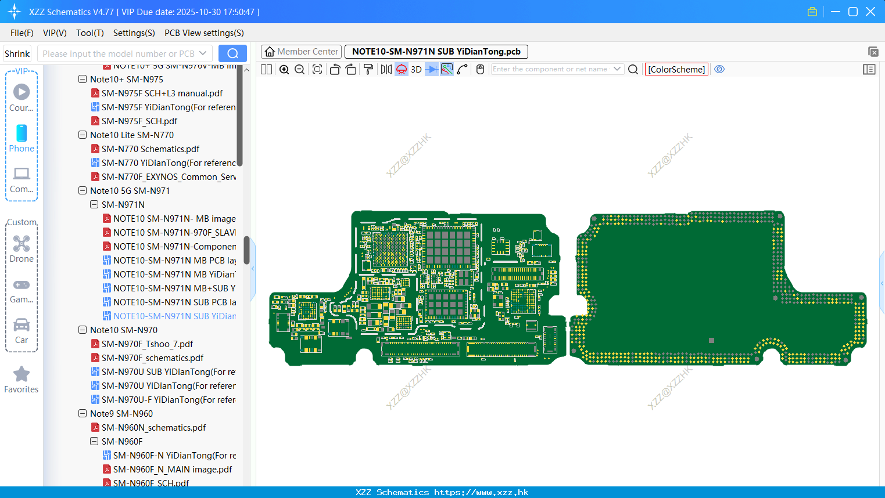Open SM-N970F_schematics.pdf
The width and height of the screenshot is (885, 498).
pyautogui.click(x=148, y=358)
